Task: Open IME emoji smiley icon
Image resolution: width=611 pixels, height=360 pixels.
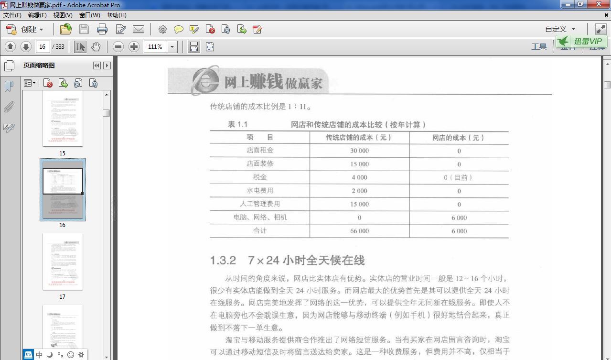Action: (71, 355)
